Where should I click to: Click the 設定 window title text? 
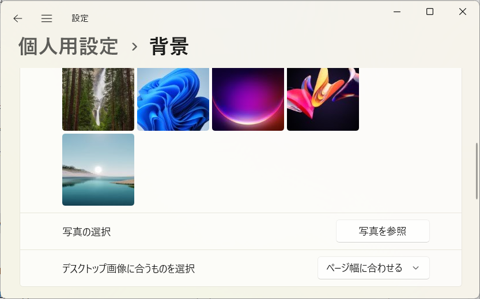pos(80,18)
